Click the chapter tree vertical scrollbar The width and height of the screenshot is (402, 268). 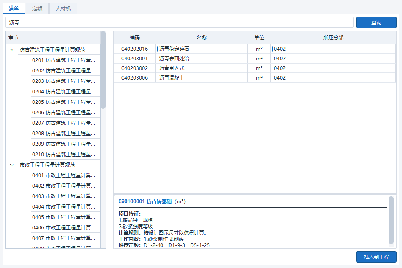point(103,70)
